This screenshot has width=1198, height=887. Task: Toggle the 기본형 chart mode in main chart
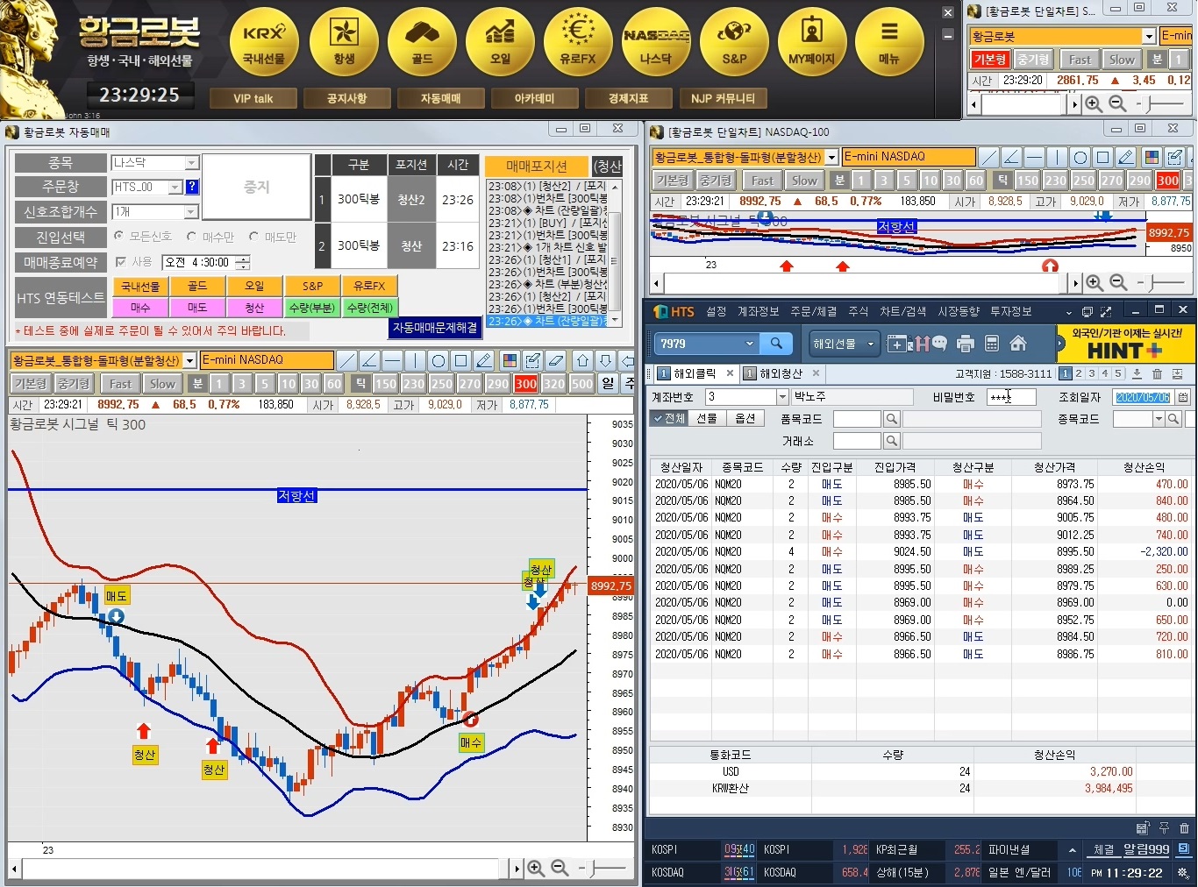click(31, 384)
